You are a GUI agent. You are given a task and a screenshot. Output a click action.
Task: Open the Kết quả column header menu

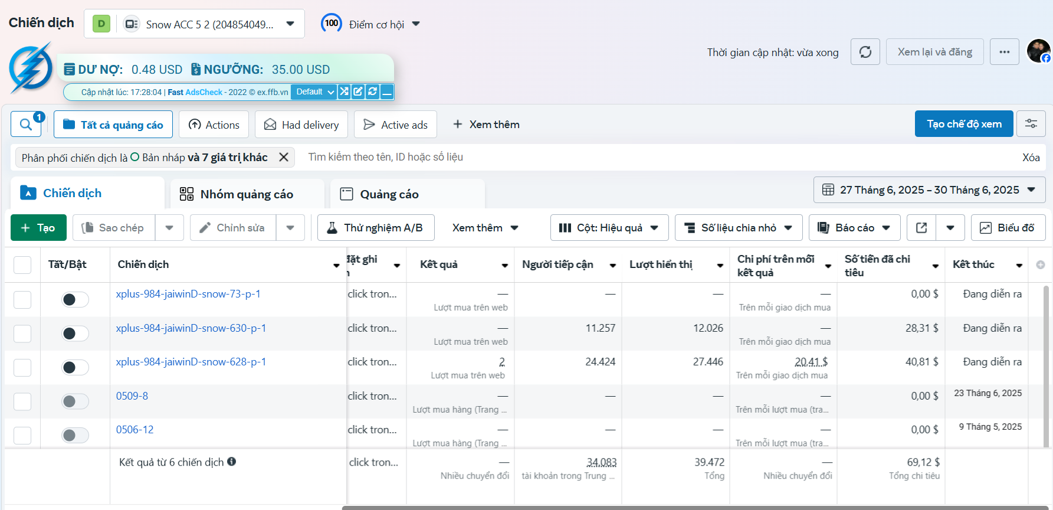click(505, 266)
